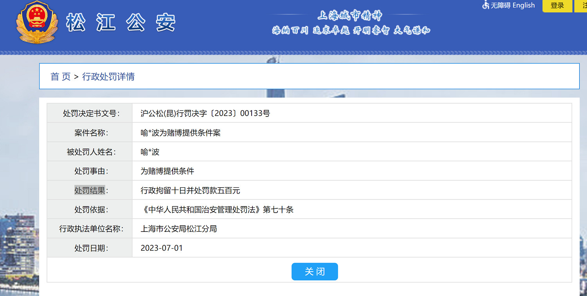The height and width of the screenshot is (296, 587).
Task: Click the case name 喻*波为赌博提供条件案
Action: click(181, 132)
